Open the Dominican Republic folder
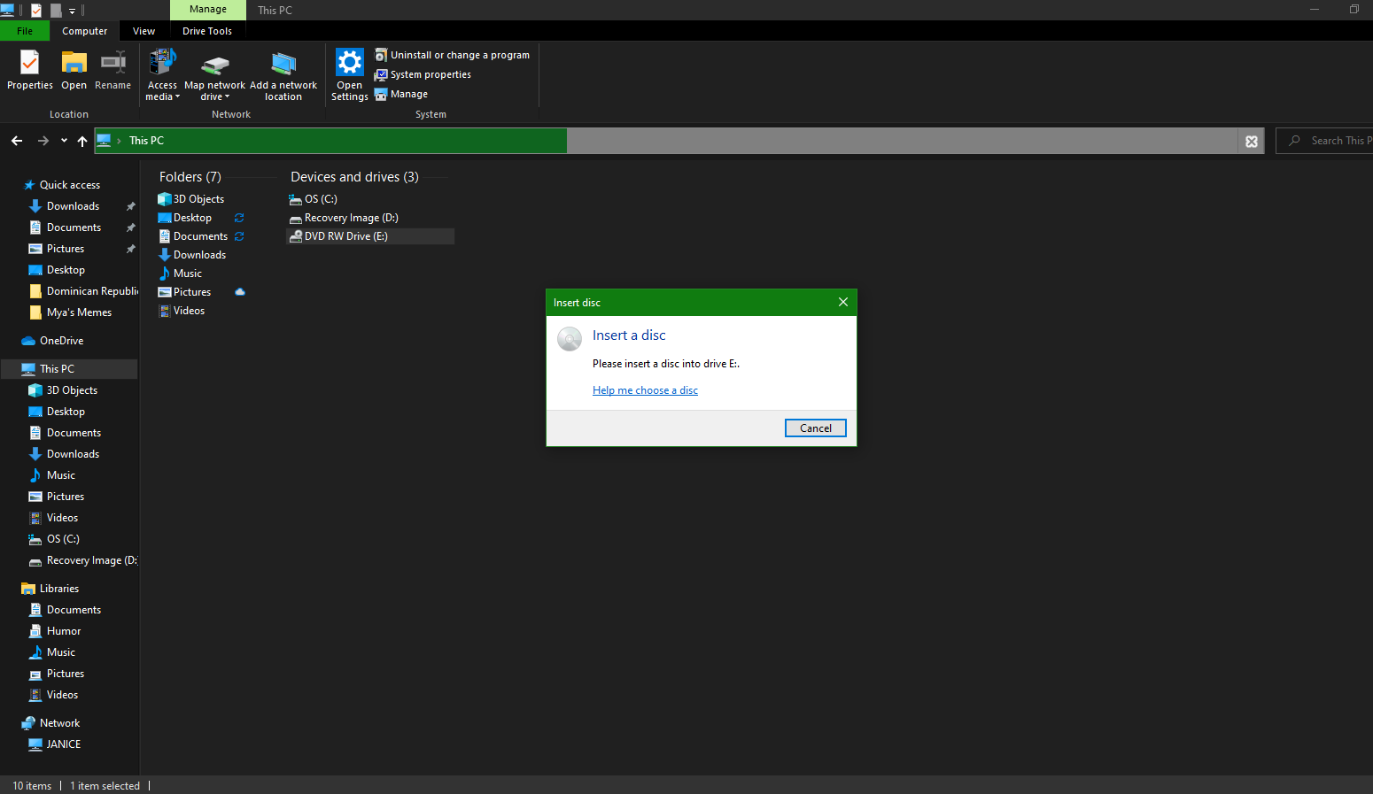 tap(84, 291)
